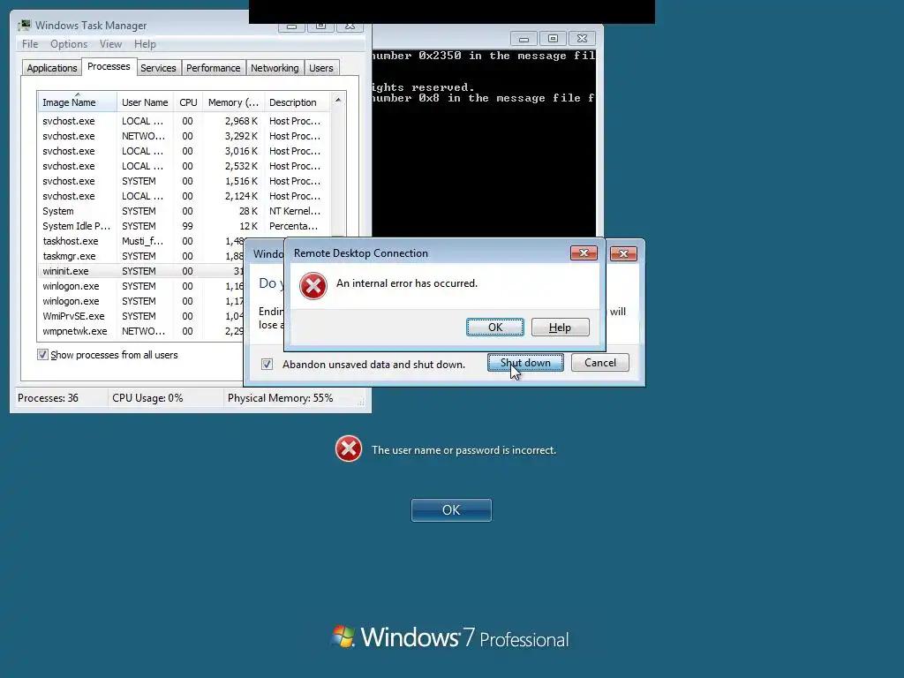Image resolution: width=904 pixels, height=678 pixels.
Task: Close the Remote Desktop Connection dialog
Action: coord(584,253)
